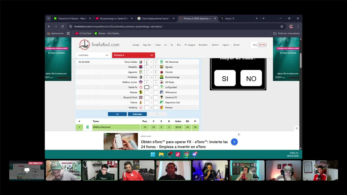The width and height of the screenshot is (347, 195).
Task: Click the address bar URL
Action: coord(118,26)
